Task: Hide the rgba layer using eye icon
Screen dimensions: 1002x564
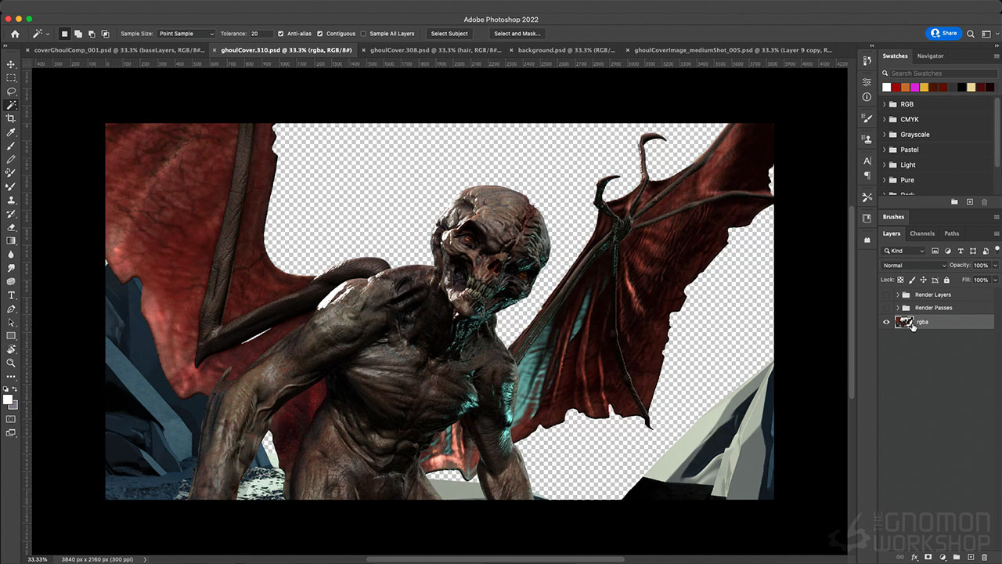Action: tap(886, 322)
